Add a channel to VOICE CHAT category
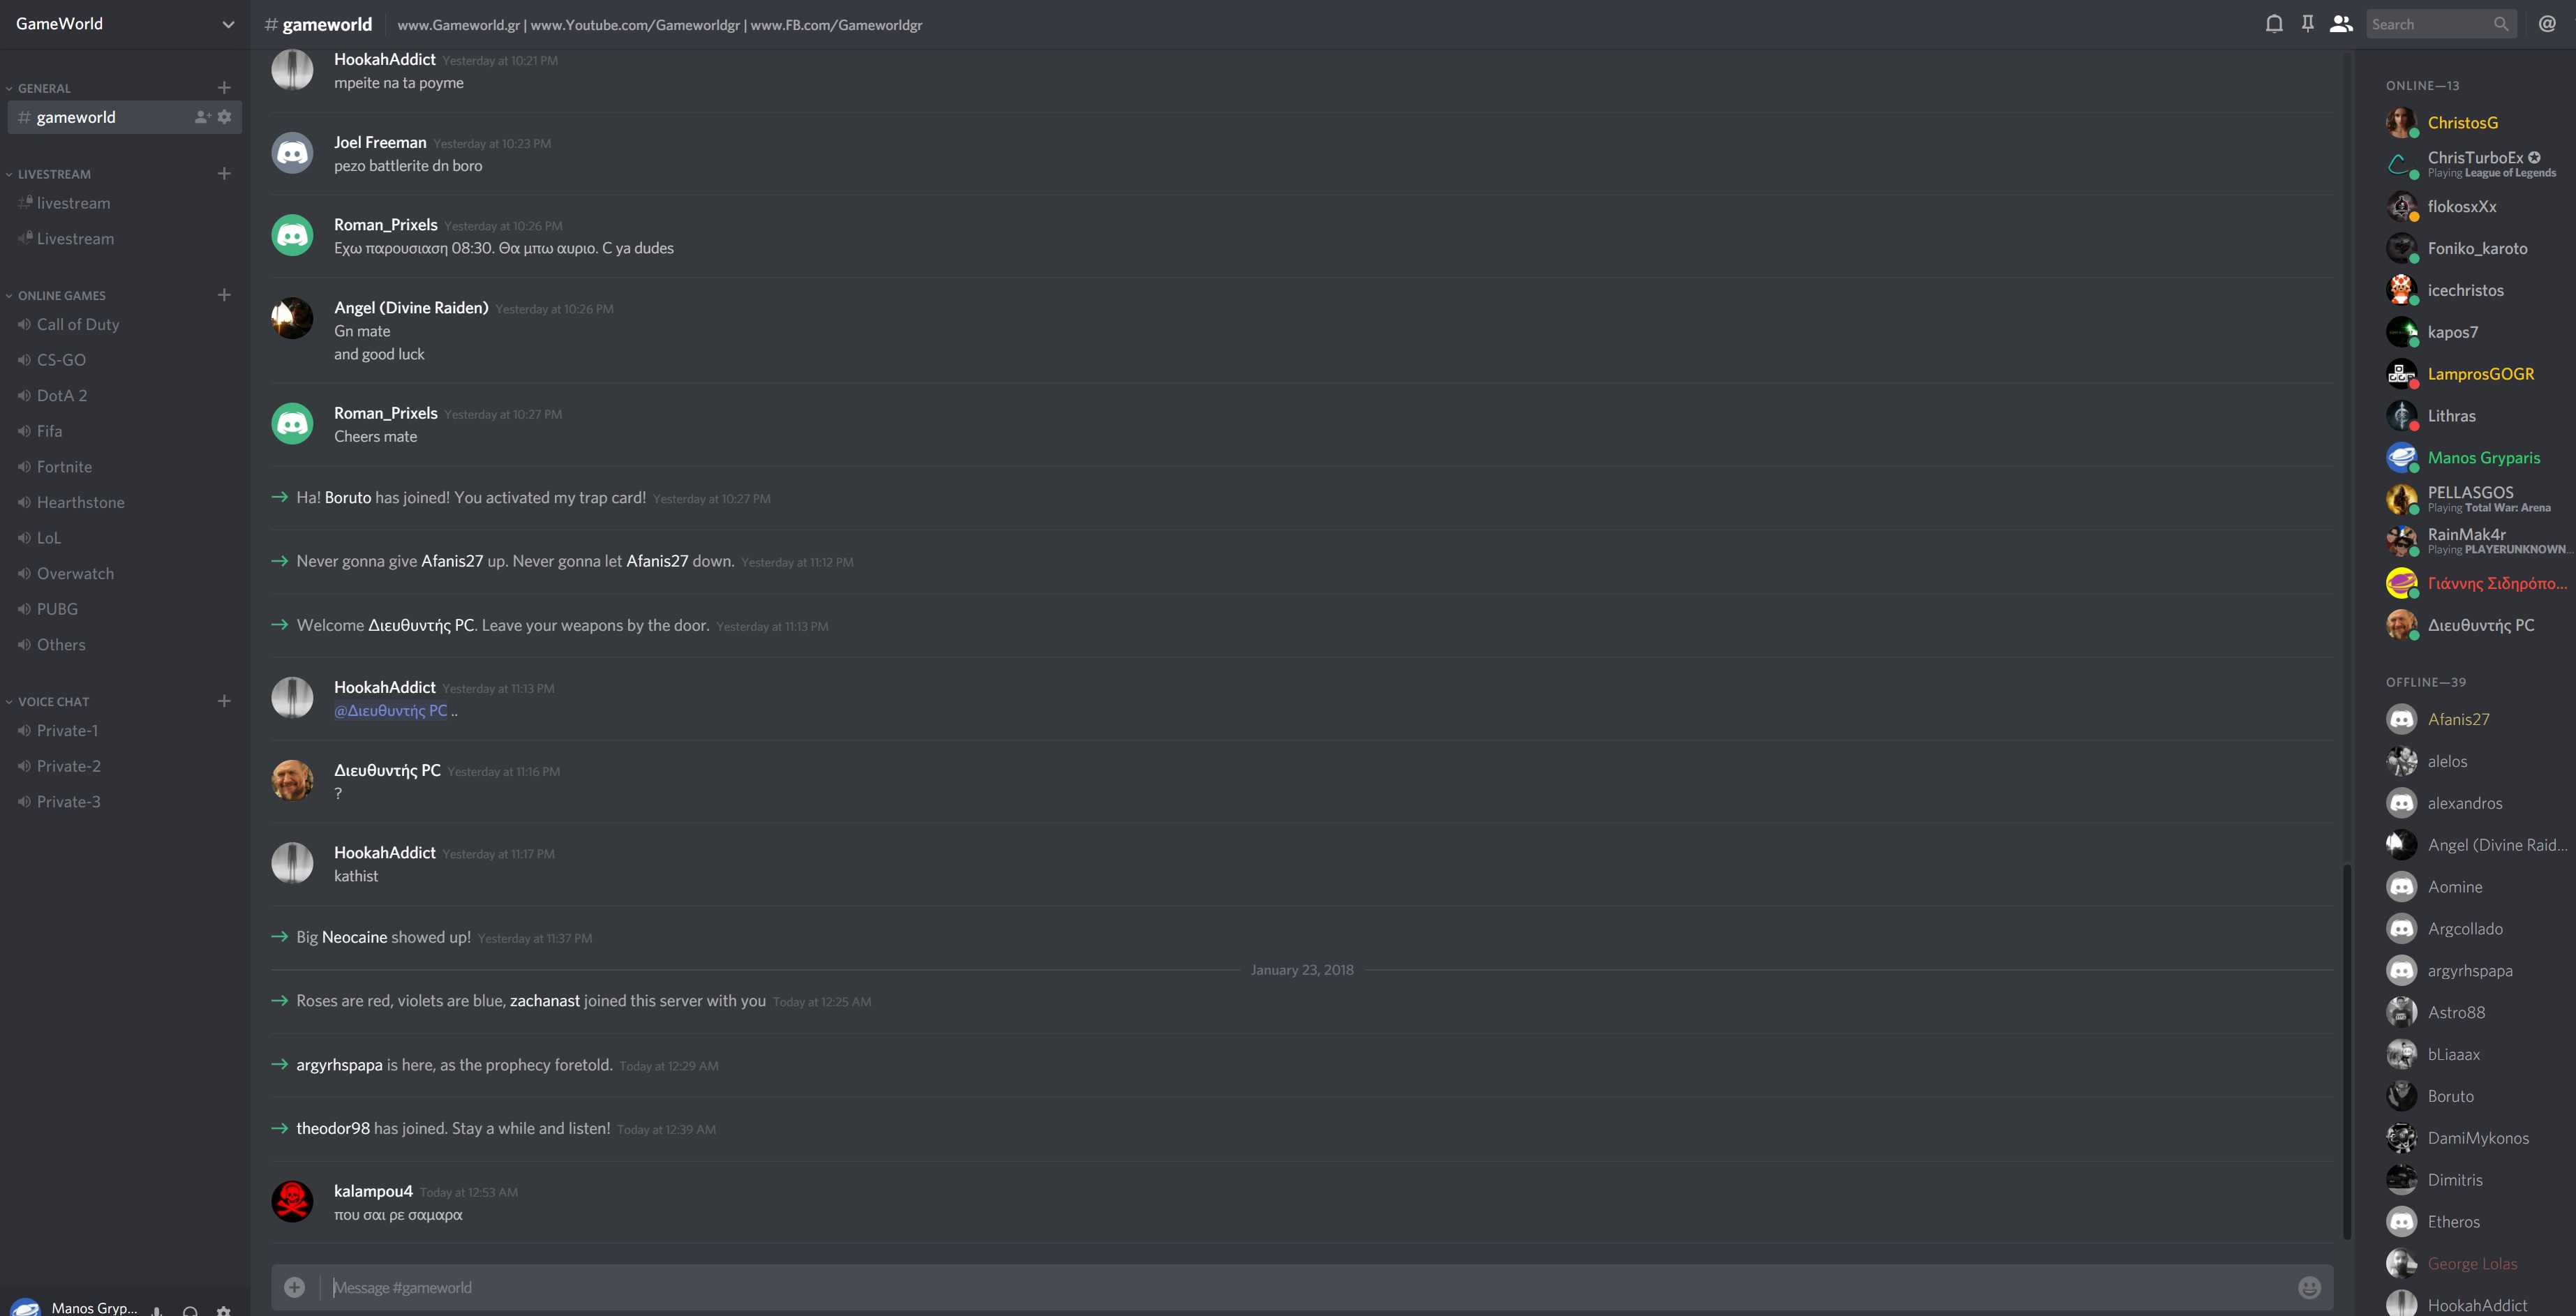The image size is (2576, 1316). pos(224,701)
